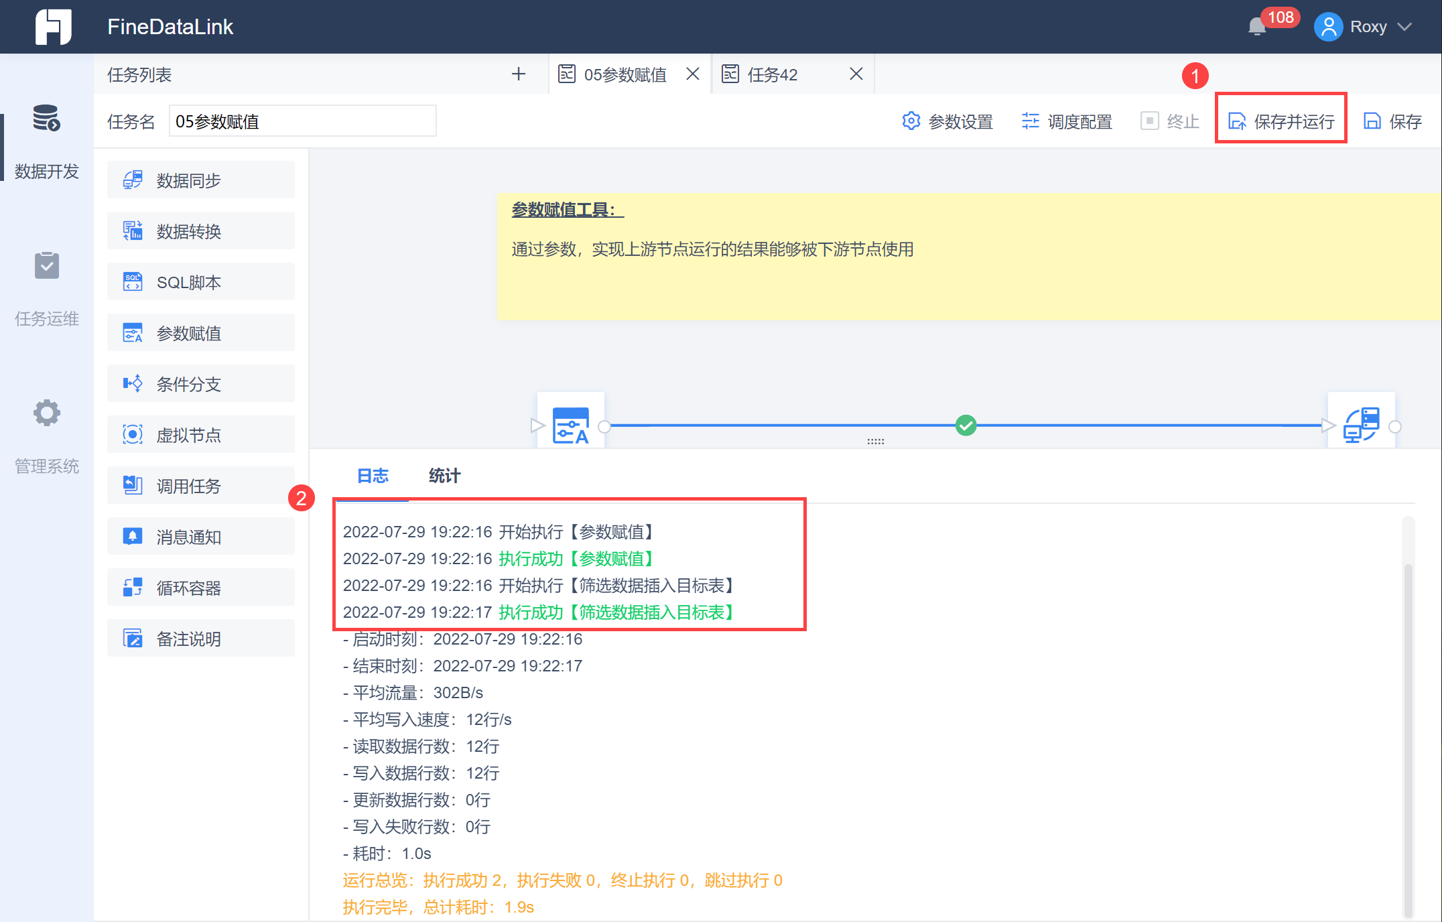
Task: Click the 任务名 input field
Action: coord(302,121)
